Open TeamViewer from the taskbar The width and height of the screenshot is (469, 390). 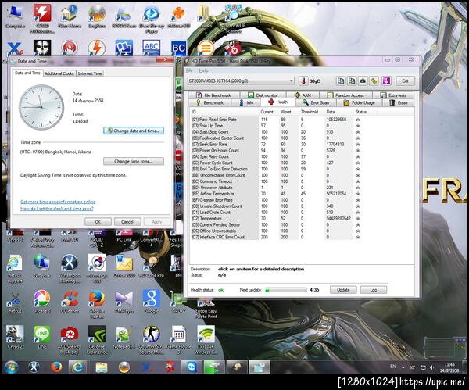(x=191, y=367)
